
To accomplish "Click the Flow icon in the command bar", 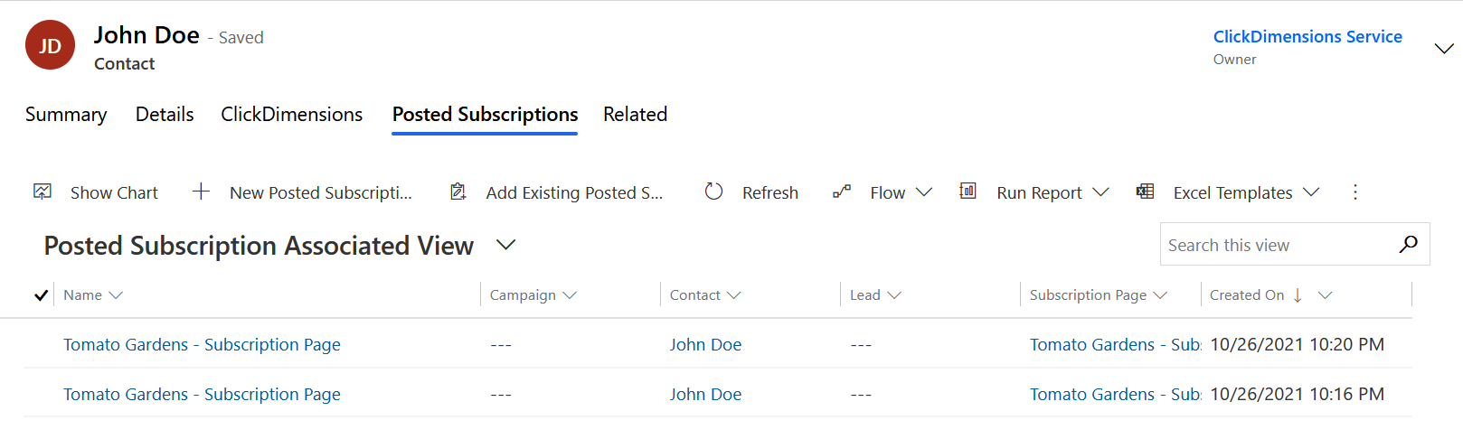I will (x=842, y=191).
